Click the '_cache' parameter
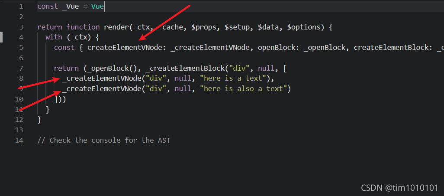This screenshot has width=444, height=196. [x=171, y=27]
